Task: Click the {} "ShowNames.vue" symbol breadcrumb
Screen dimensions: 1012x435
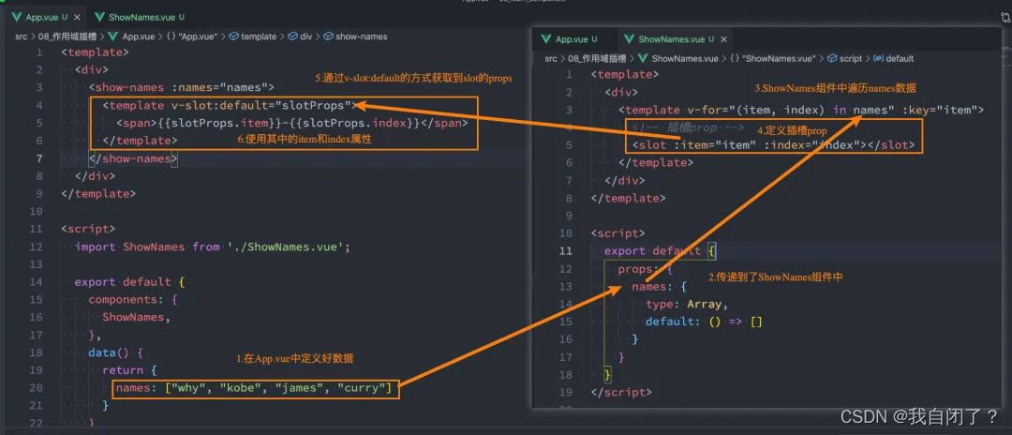Action: (772, 59)
